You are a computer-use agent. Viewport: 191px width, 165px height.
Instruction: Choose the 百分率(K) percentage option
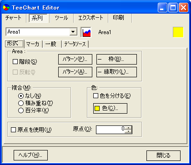34,110
